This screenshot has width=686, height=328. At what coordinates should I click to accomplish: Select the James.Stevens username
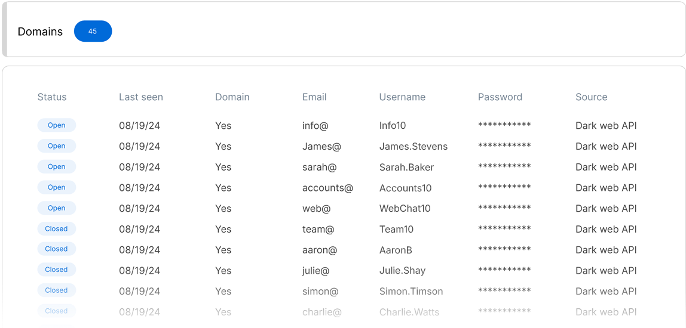click(x=414, y=147)
